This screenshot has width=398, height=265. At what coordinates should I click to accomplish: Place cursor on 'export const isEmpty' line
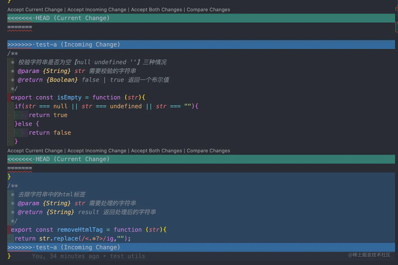(x=78, y=97)
